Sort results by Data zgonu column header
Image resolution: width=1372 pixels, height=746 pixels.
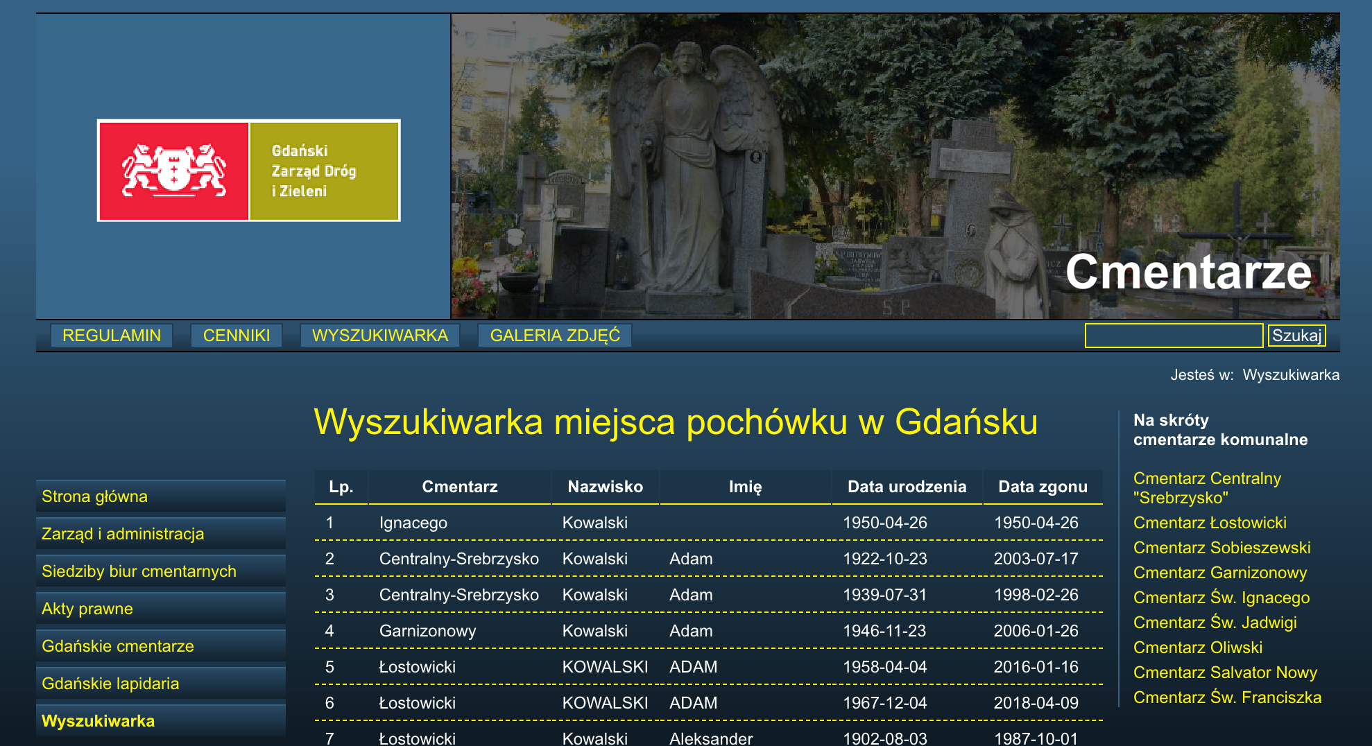[x=1043, y=486]
